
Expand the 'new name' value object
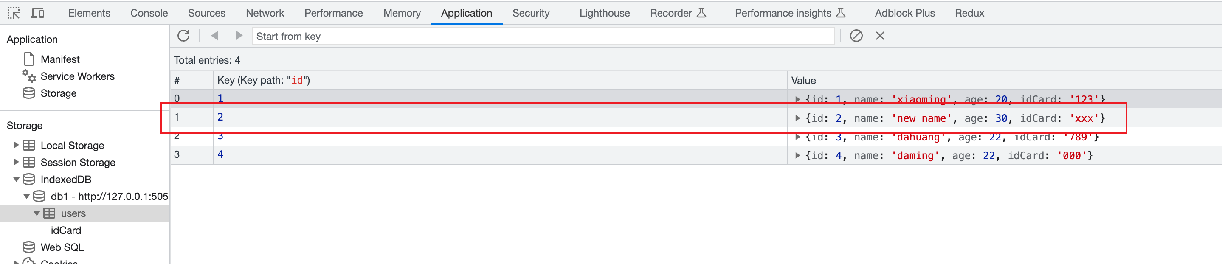[x=797, y=118]
